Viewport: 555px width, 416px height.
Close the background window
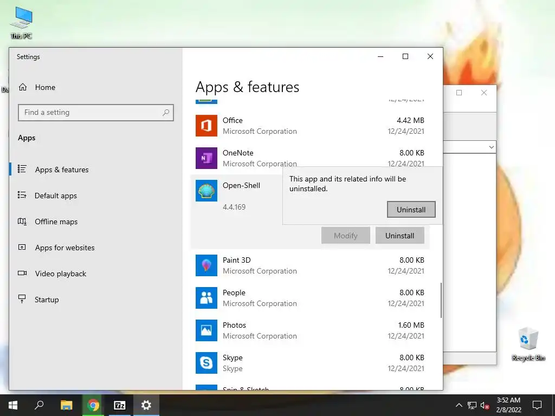point(484,93)
